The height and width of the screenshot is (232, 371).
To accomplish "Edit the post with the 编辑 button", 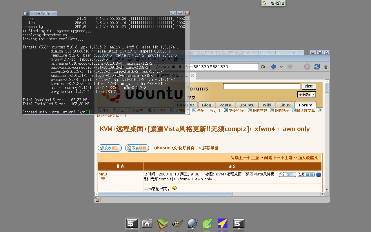I will (x=306, y=175).
